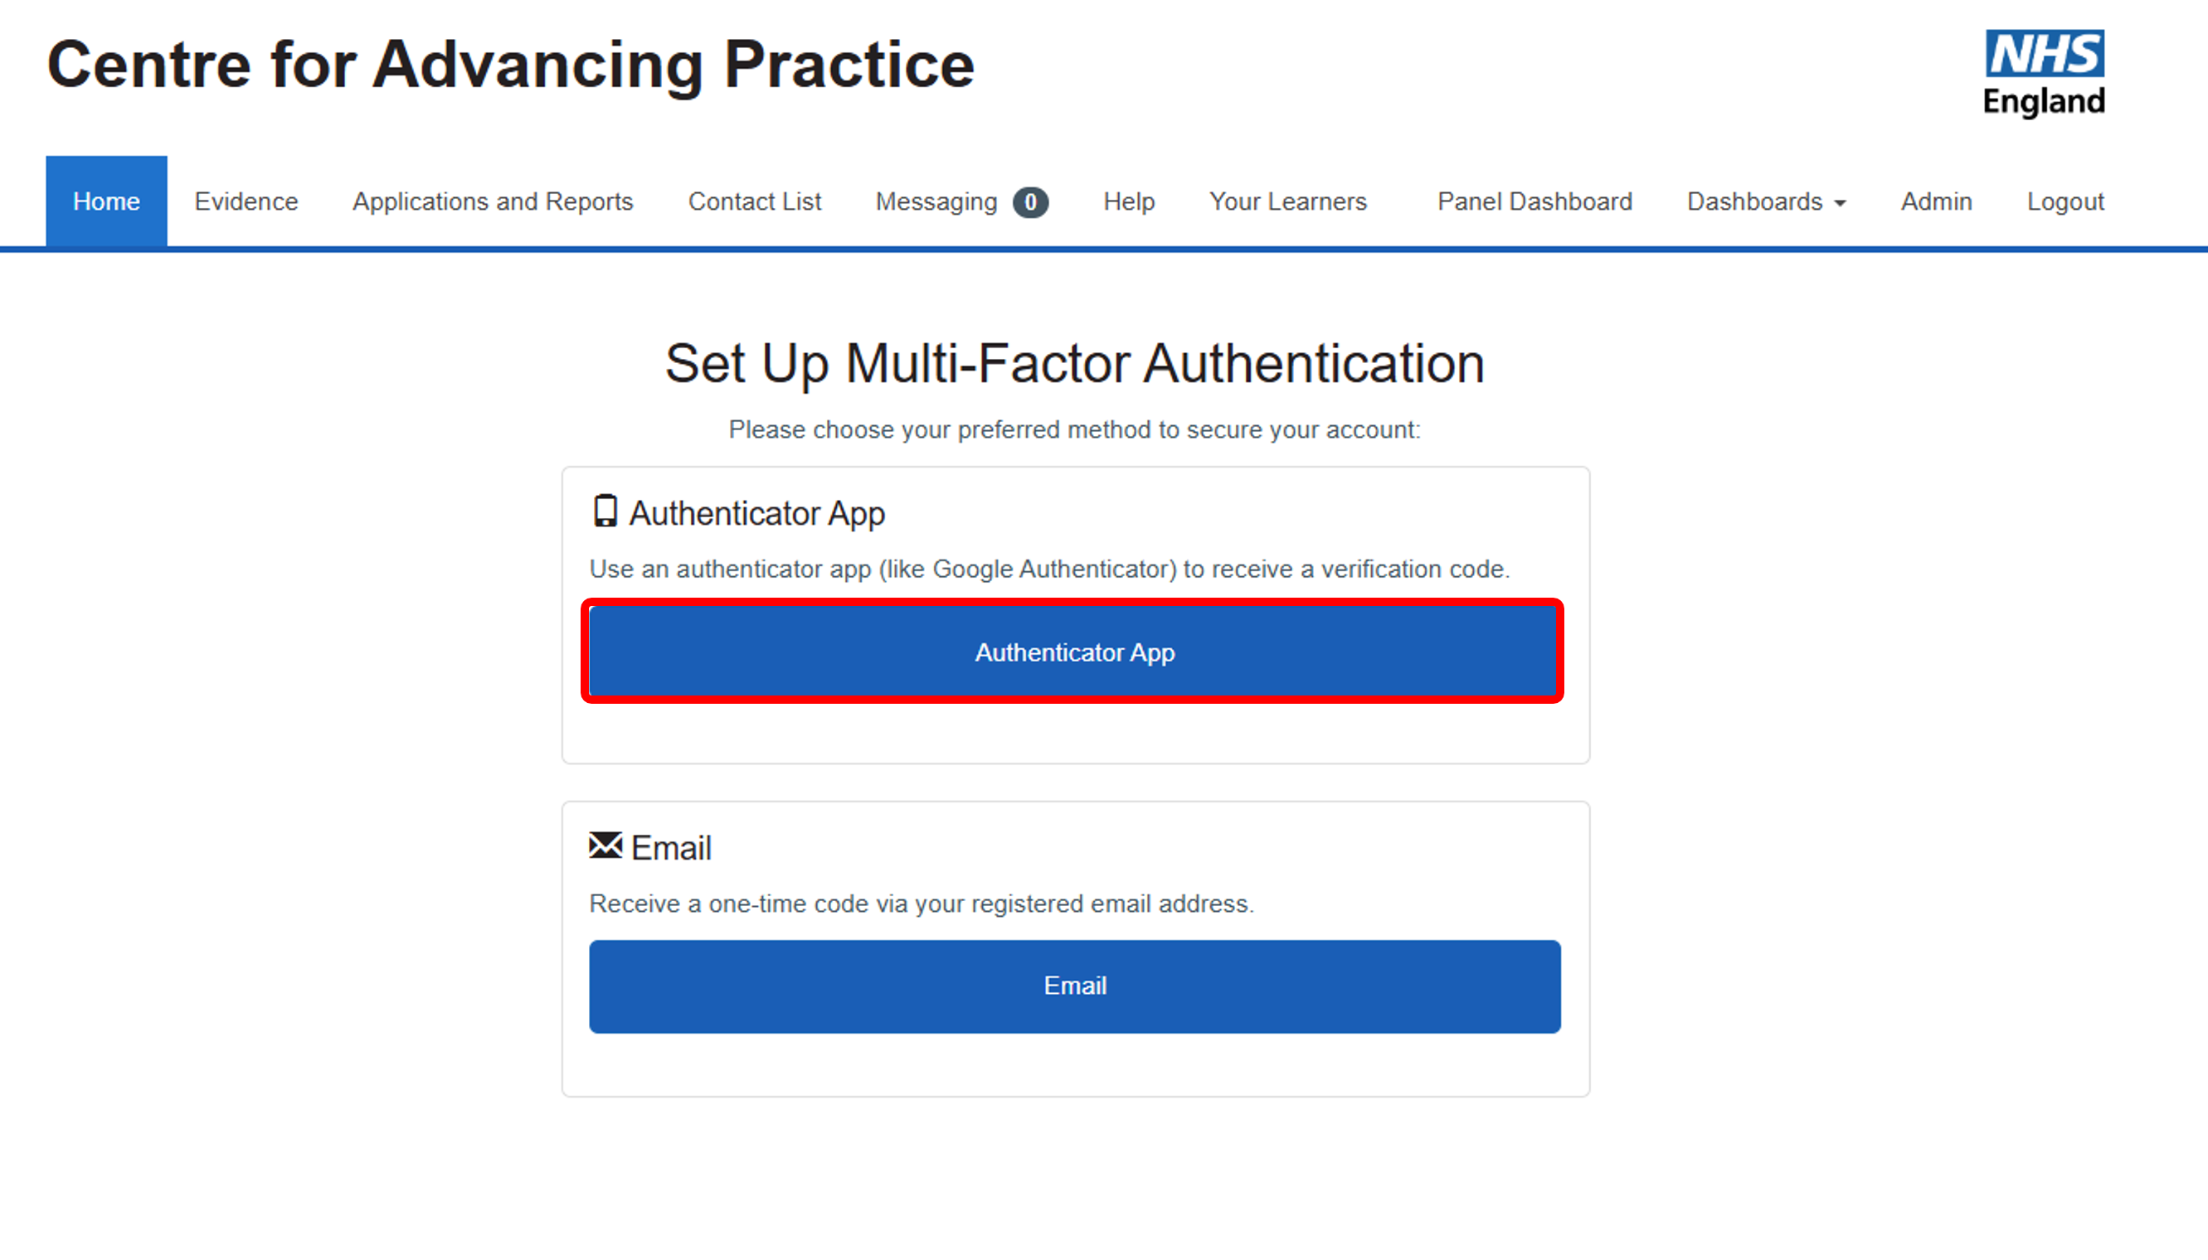View Your Learners page

pyautogui.click(x=1287, y=201)
